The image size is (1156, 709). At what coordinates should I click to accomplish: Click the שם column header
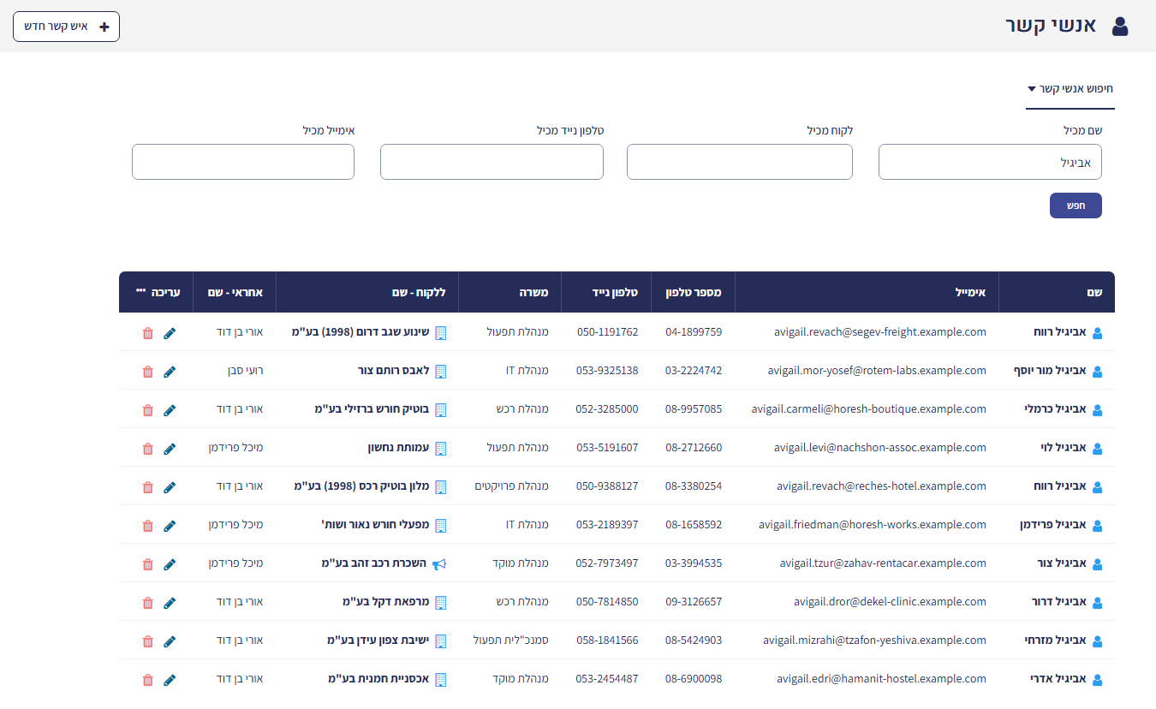coord(1057,292)
